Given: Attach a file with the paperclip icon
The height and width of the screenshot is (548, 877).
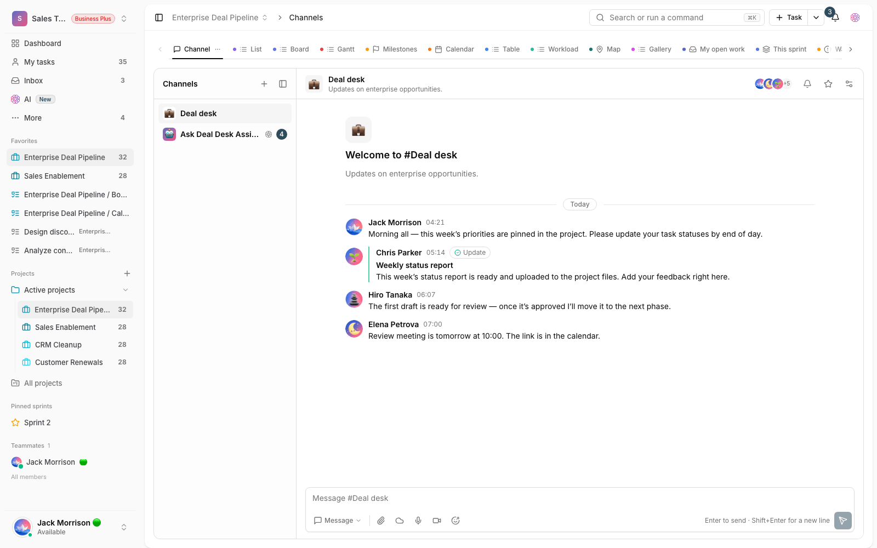Looking at the screenshot, I should 381,521.
